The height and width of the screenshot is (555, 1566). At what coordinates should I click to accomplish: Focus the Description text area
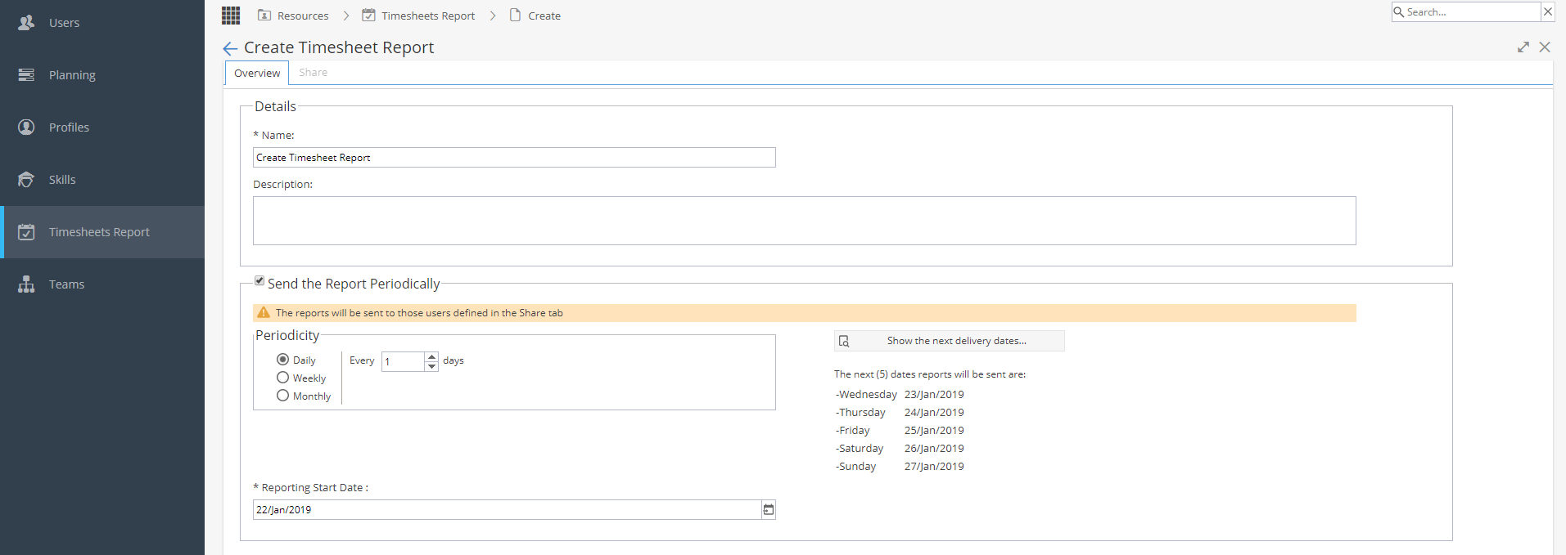[805, 221]
